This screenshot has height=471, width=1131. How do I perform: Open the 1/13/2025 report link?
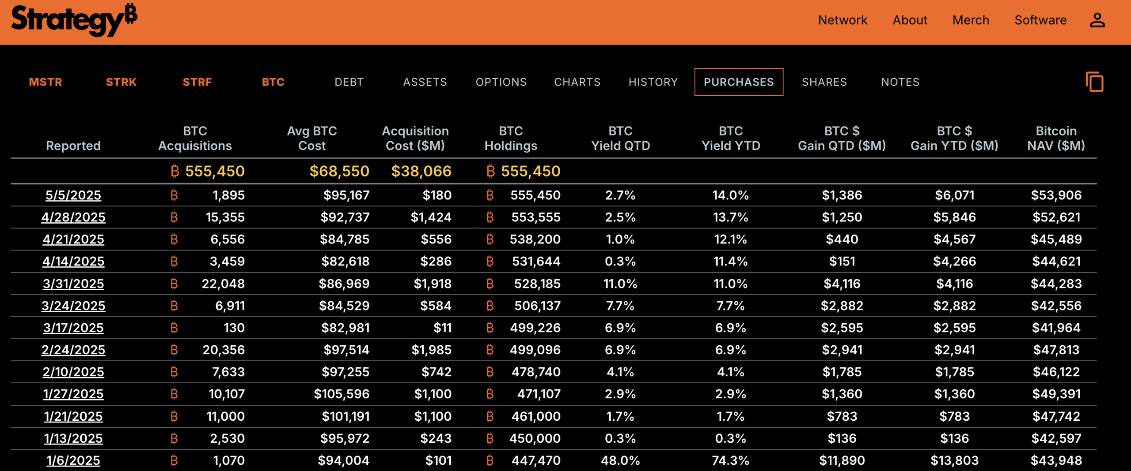coord(73,438)
